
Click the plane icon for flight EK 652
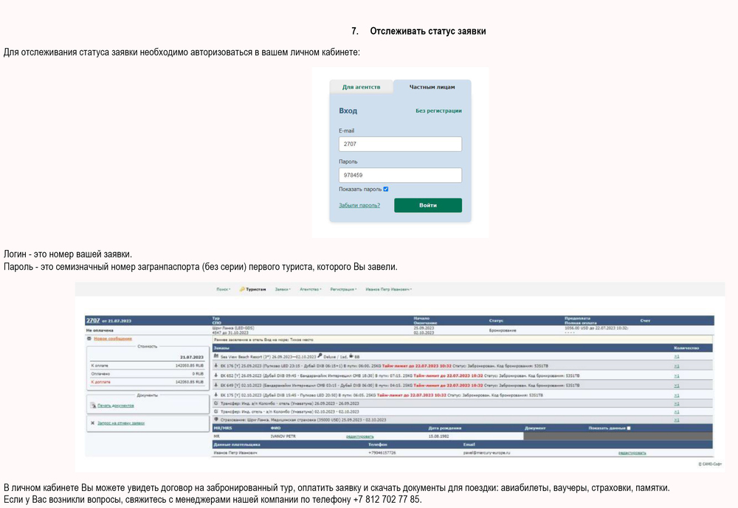click(216, 375)
